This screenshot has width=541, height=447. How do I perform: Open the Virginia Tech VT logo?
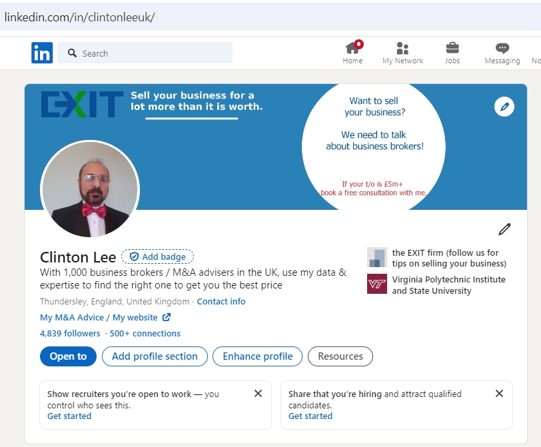coord(377,284)
